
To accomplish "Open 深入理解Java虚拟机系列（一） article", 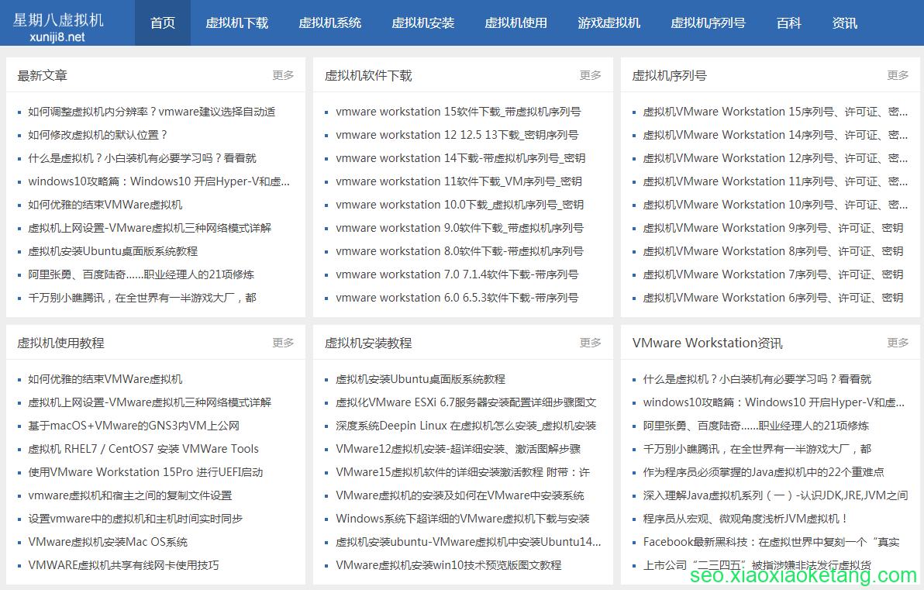I will pyautogui.click(x=775, y=495).
